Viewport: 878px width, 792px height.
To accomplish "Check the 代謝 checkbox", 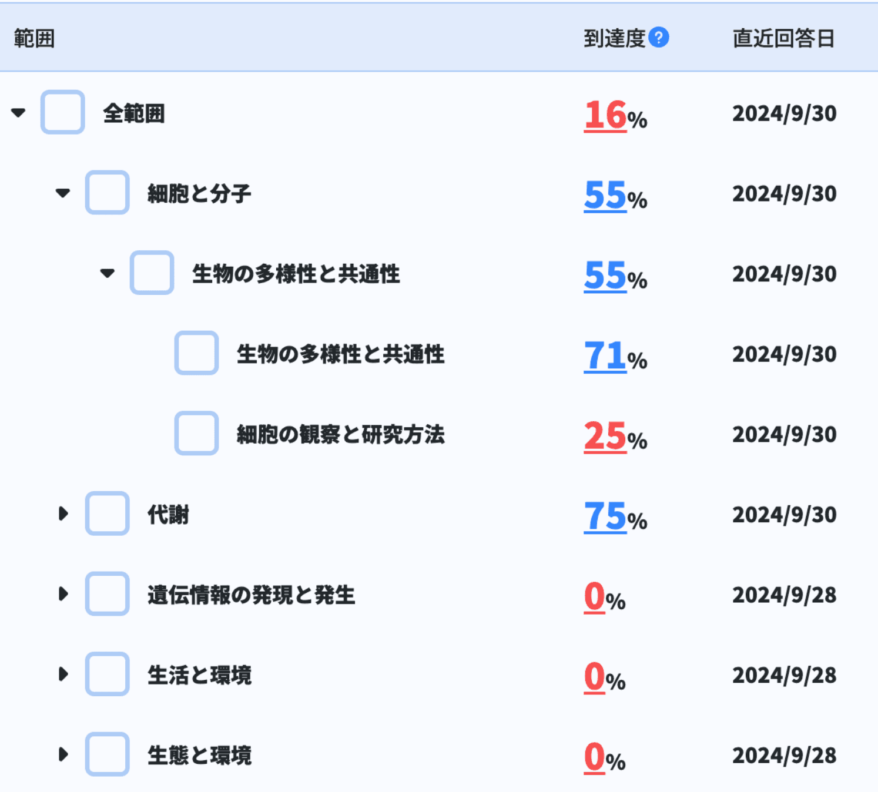I will pyautogui.click(x=107, y=514).
